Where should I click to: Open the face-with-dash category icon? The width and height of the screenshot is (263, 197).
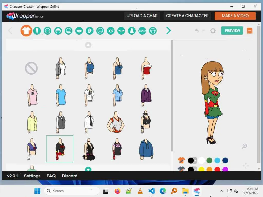[100, 31]
